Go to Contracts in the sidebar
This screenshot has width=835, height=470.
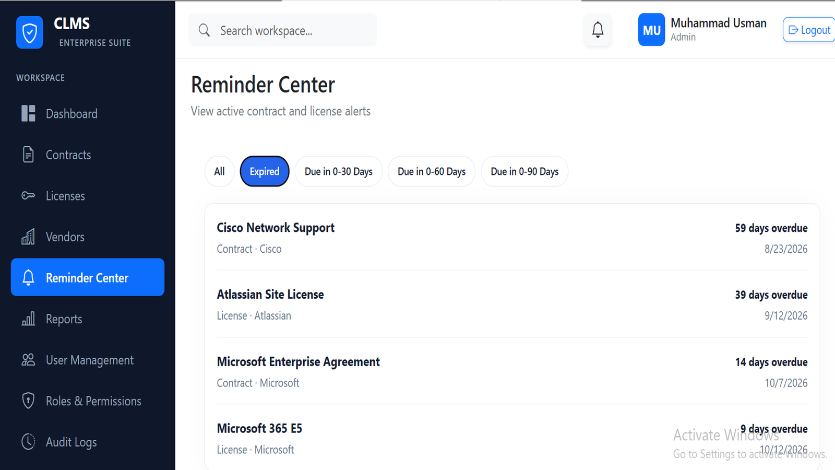(x=88, y=155)
